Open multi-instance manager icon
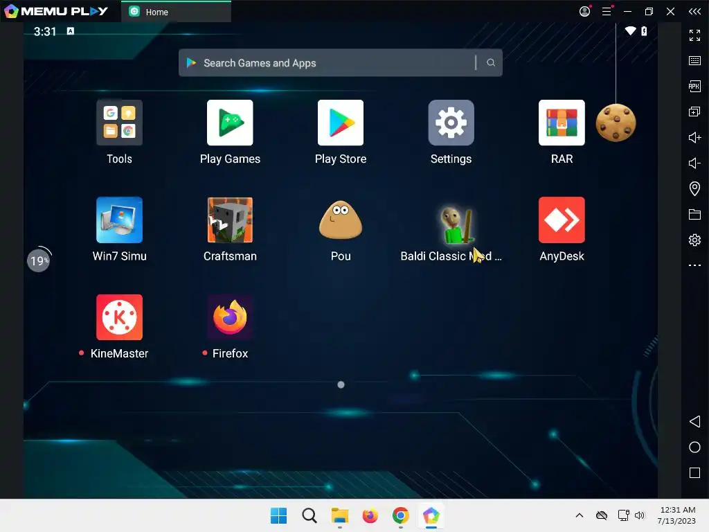The image size is (709, 532). 694,112
